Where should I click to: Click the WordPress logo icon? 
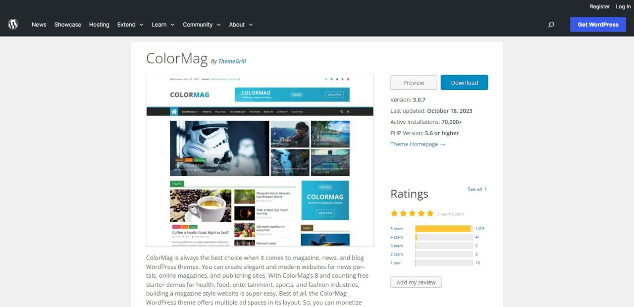pyautogui.click(x=13, y=24)
